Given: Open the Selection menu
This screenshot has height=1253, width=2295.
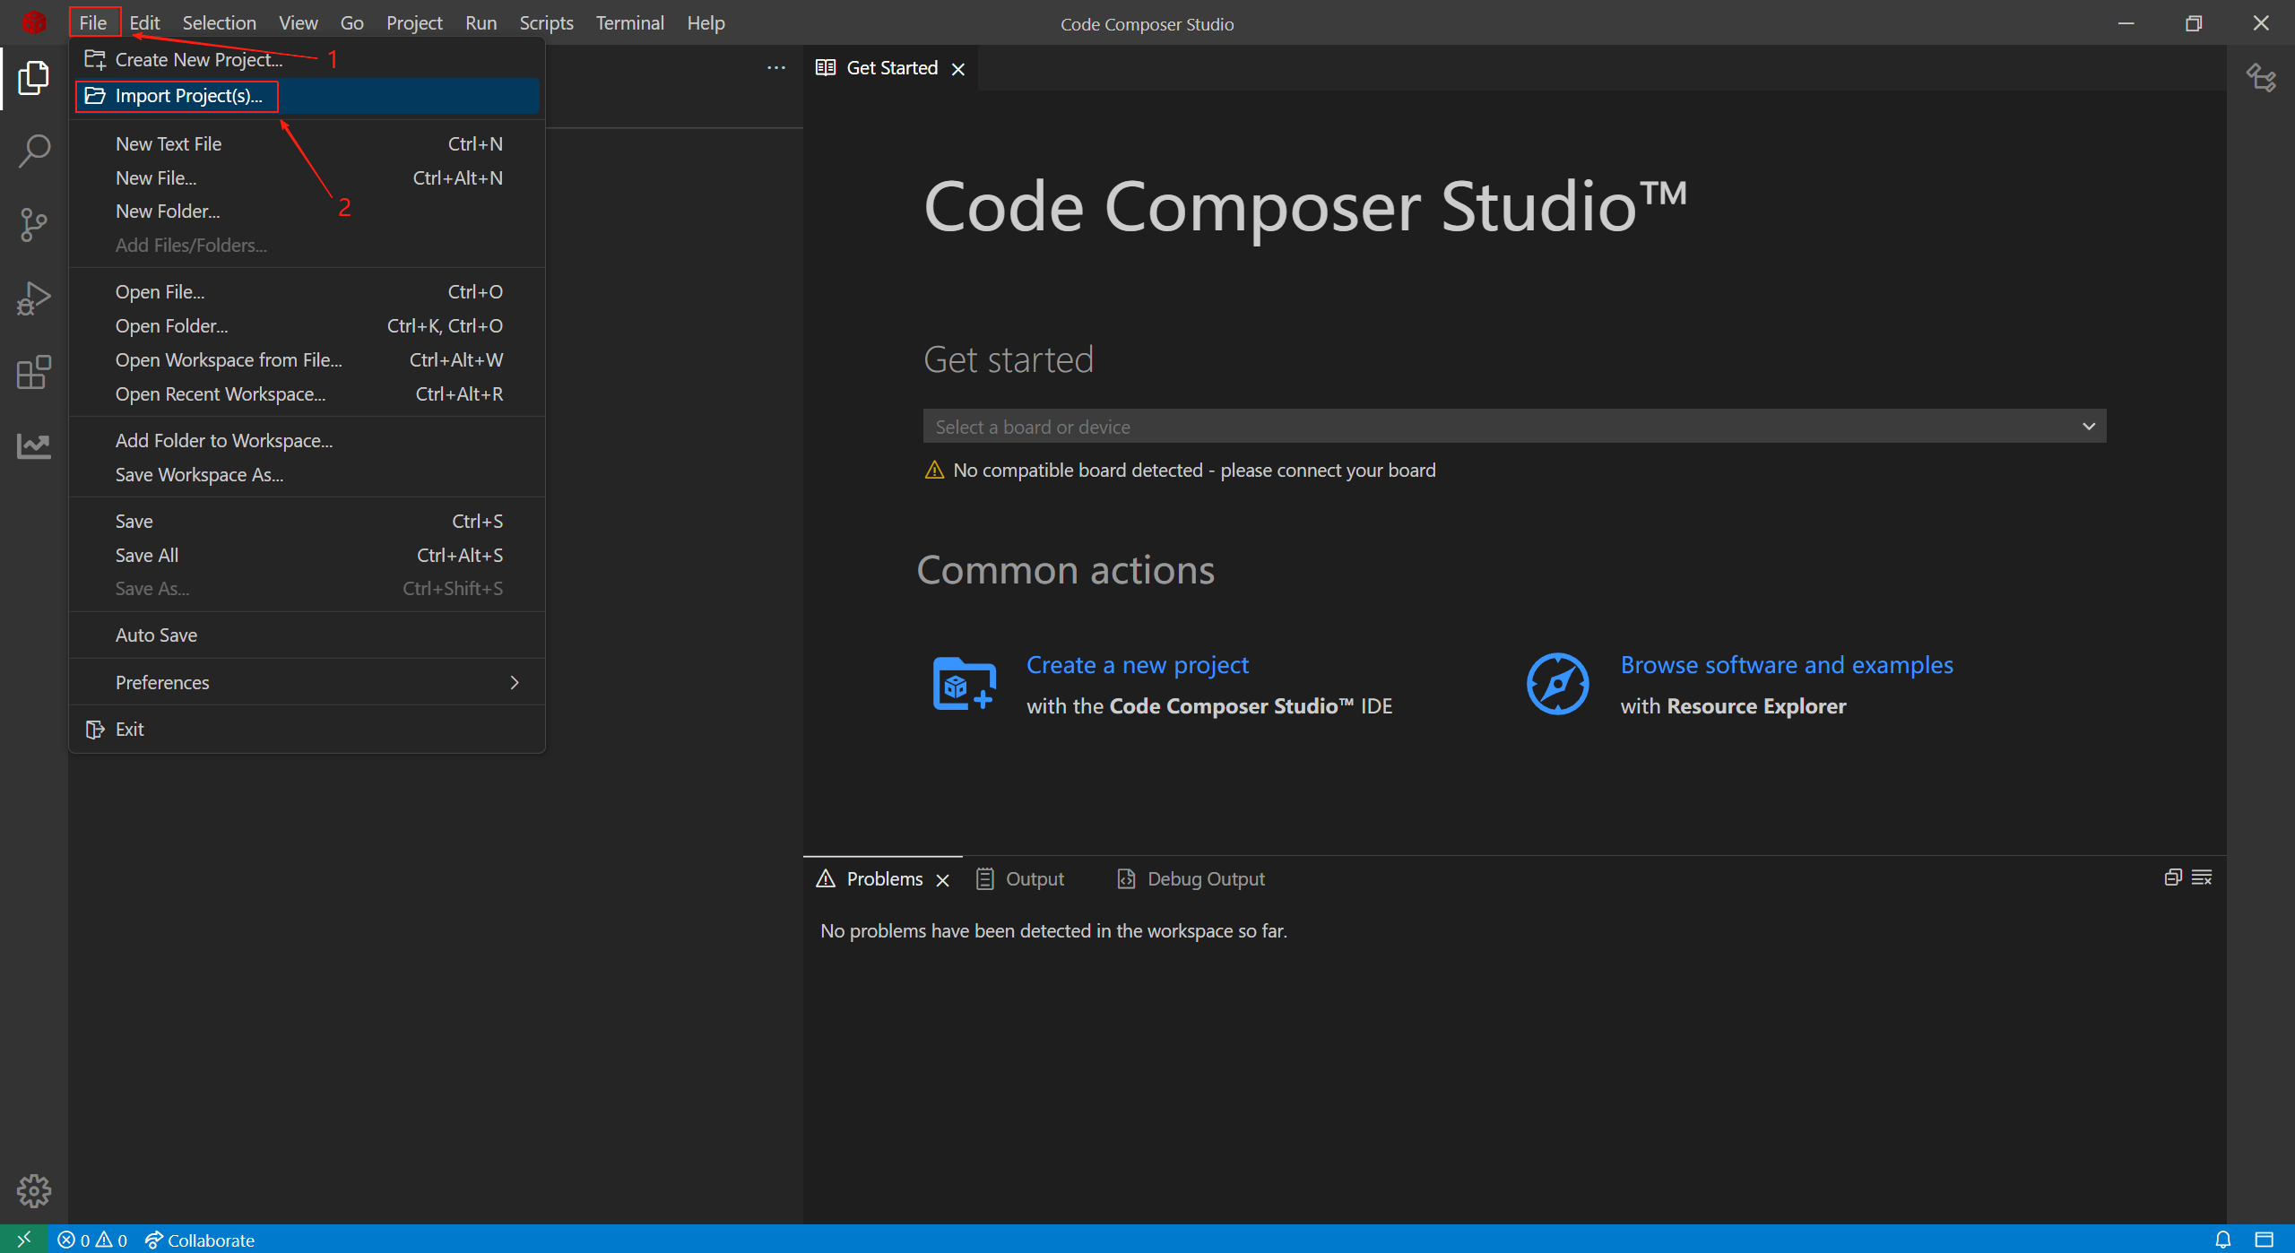Looking at the screenshot, I should pos(220,23).
